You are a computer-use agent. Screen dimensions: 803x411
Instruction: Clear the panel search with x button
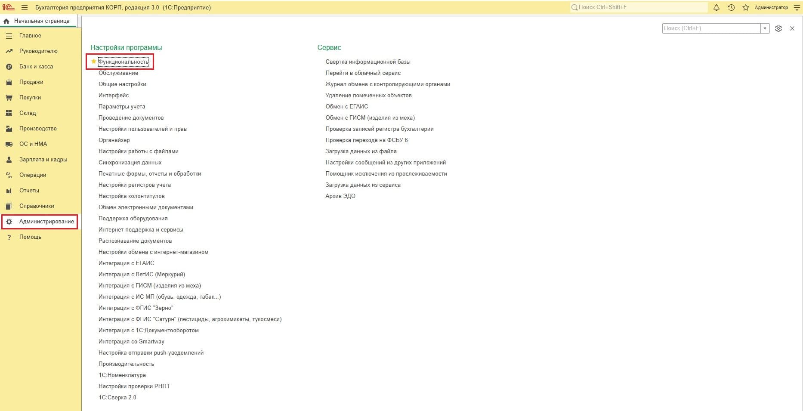[x=765, y=28]
